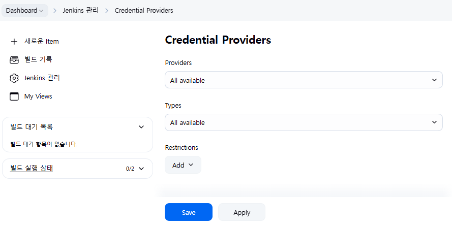Click the 0/2 executor count
This screenshot has height=227, width=452.
coord(130,169)
